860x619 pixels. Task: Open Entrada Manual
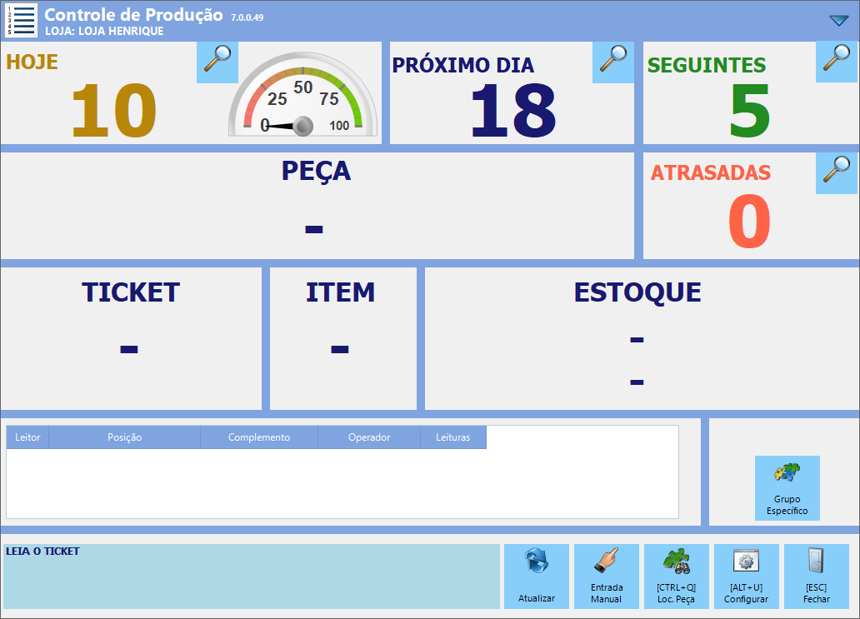click(x=606, y=577)
